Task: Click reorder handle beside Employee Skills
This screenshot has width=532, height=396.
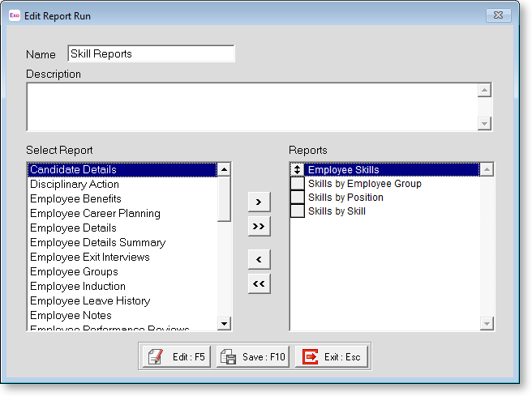Action: coord(298,170)
